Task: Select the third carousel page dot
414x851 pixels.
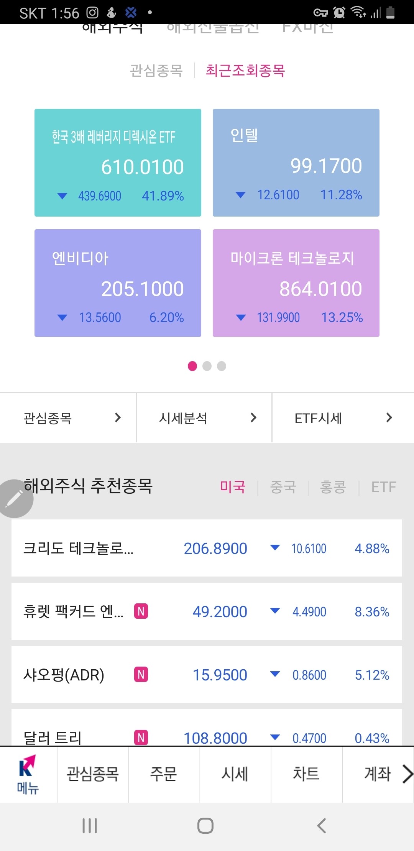Action: 222,366
